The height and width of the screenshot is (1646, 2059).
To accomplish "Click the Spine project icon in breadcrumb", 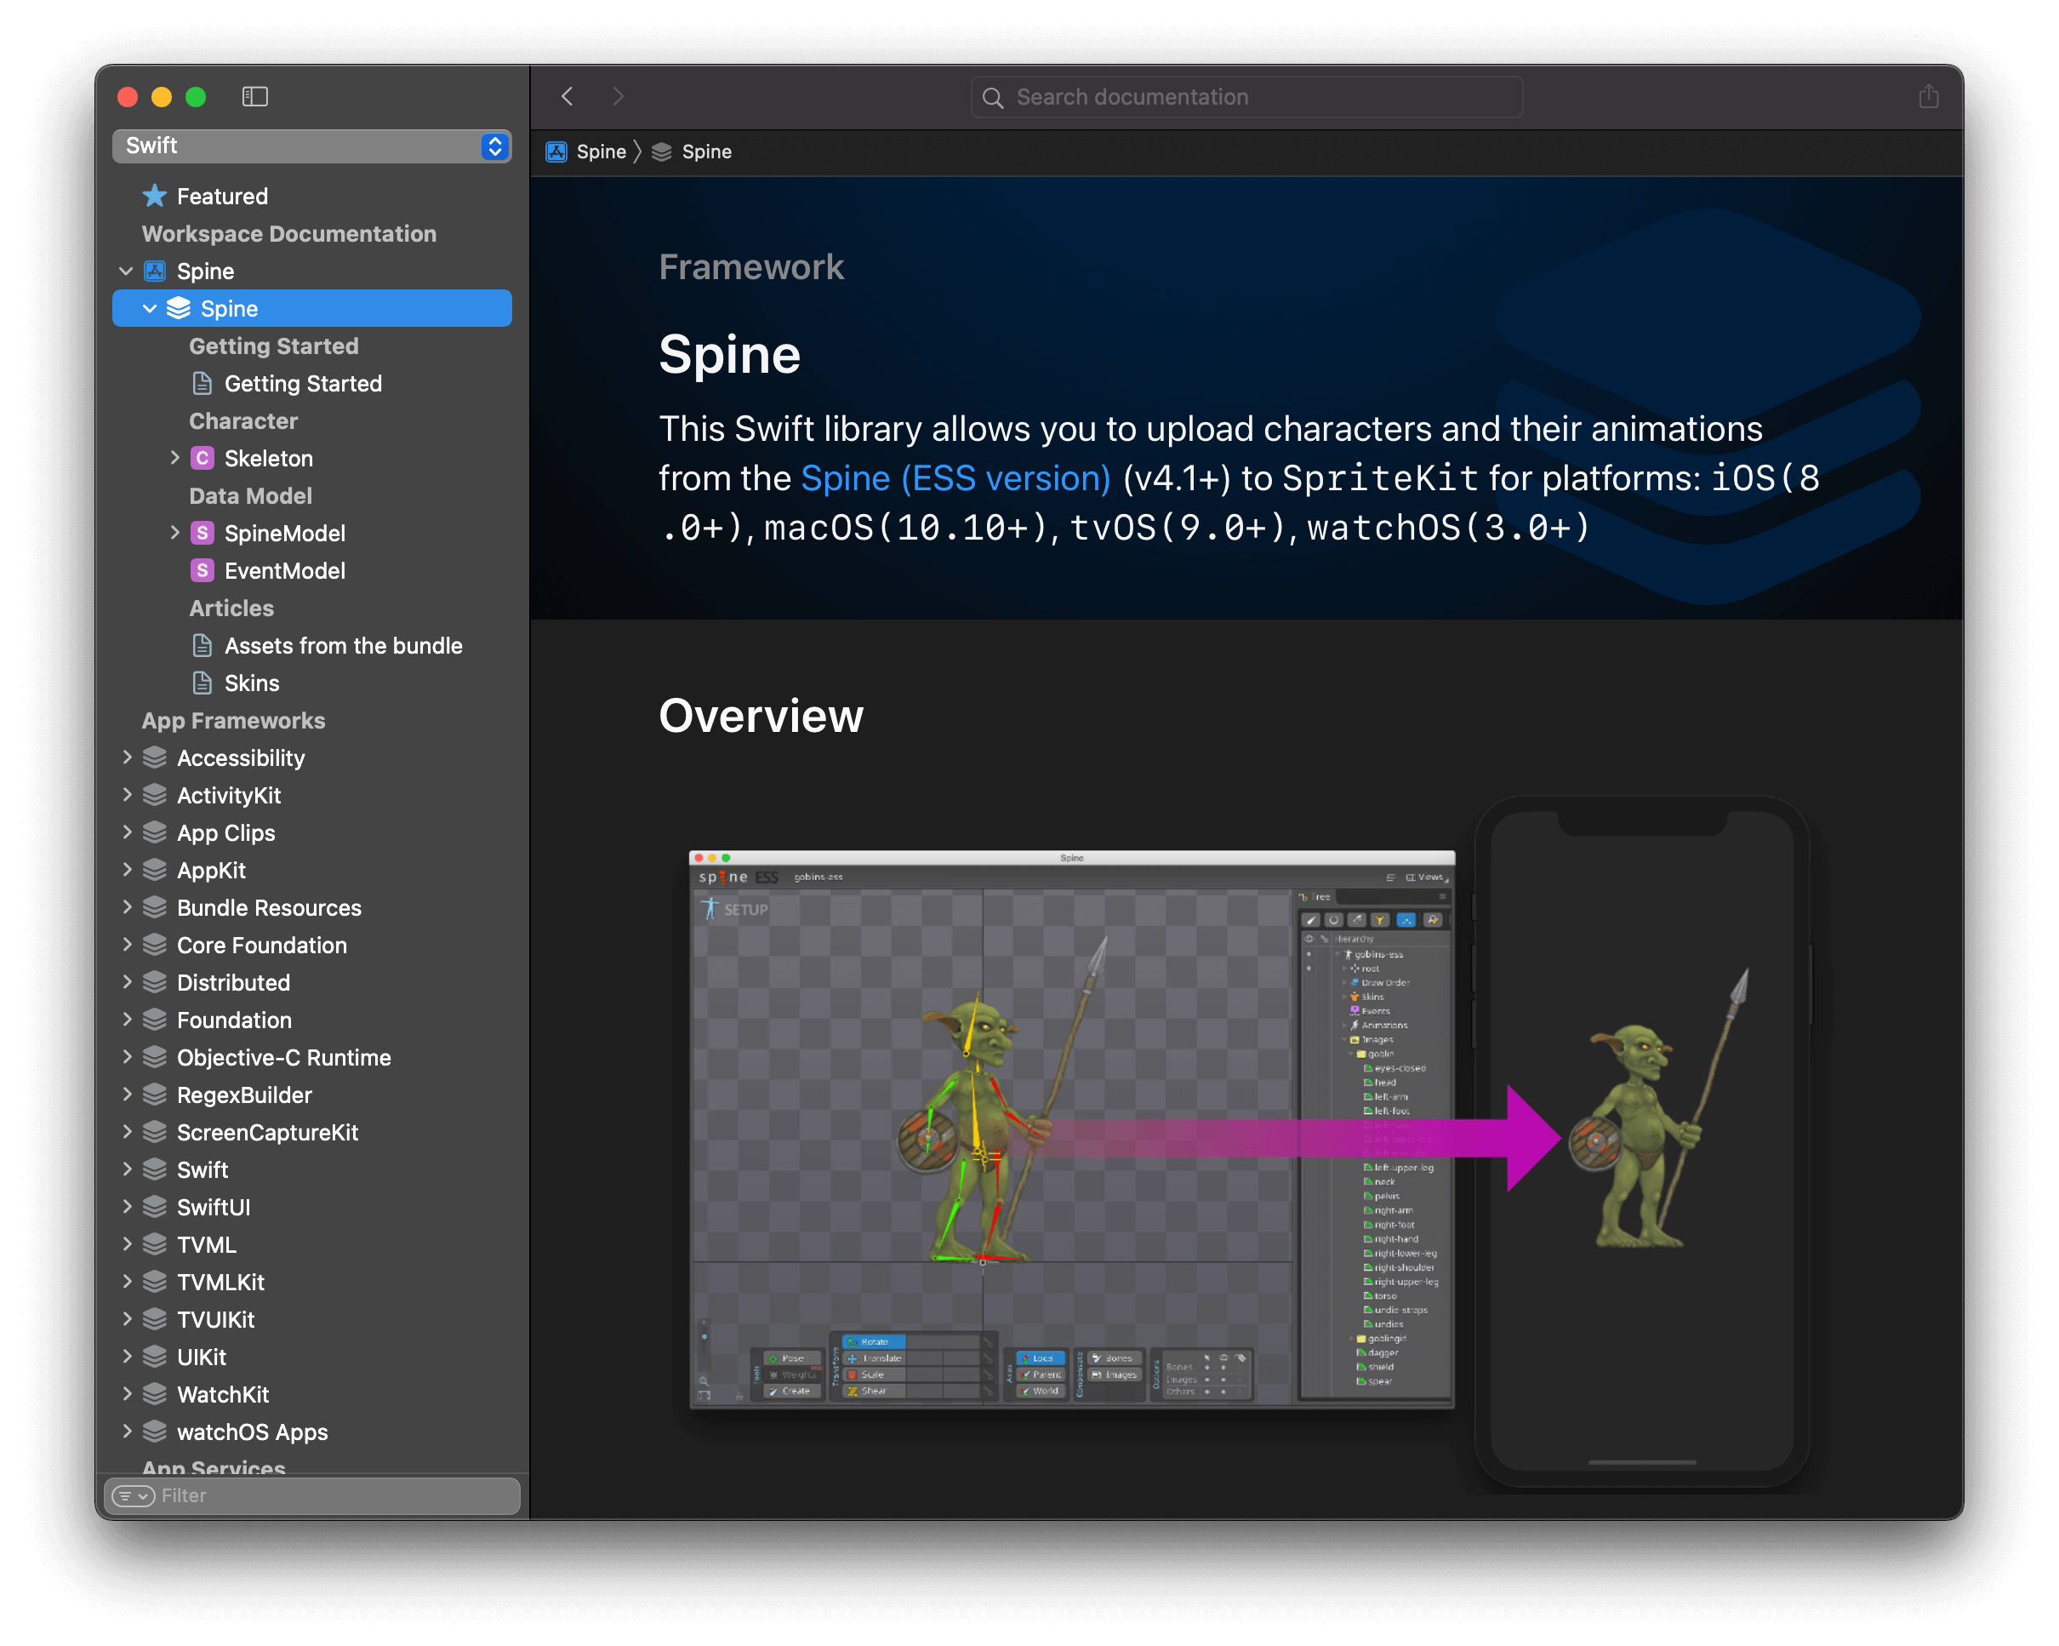I will pos(556,151).
